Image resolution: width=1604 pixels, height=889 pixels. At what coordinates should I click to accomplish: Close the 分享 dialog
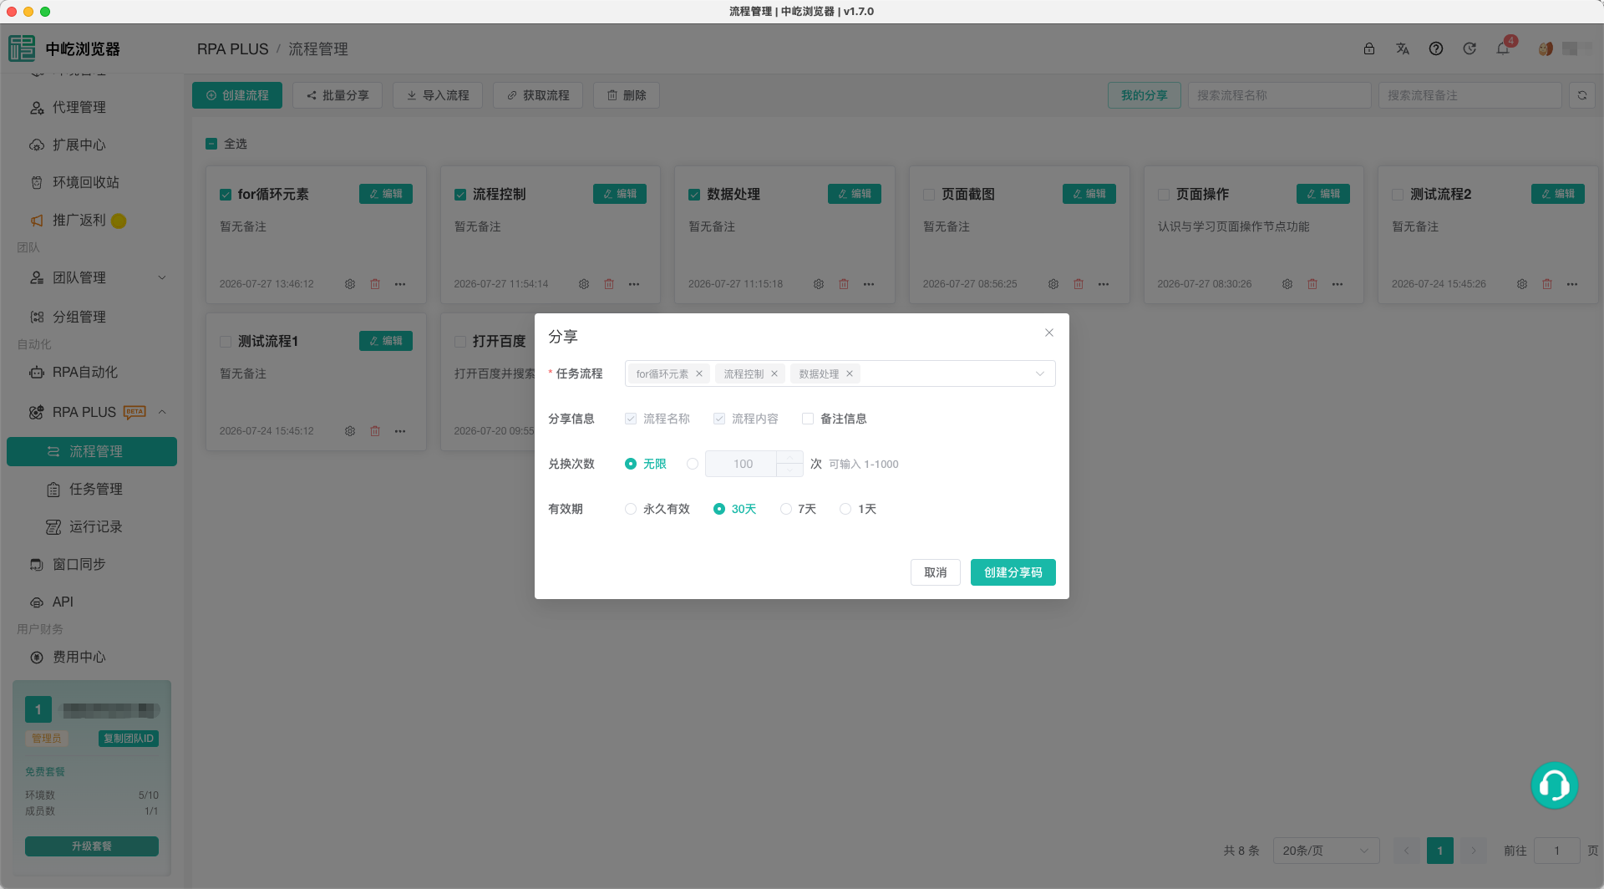point(1049,333)
